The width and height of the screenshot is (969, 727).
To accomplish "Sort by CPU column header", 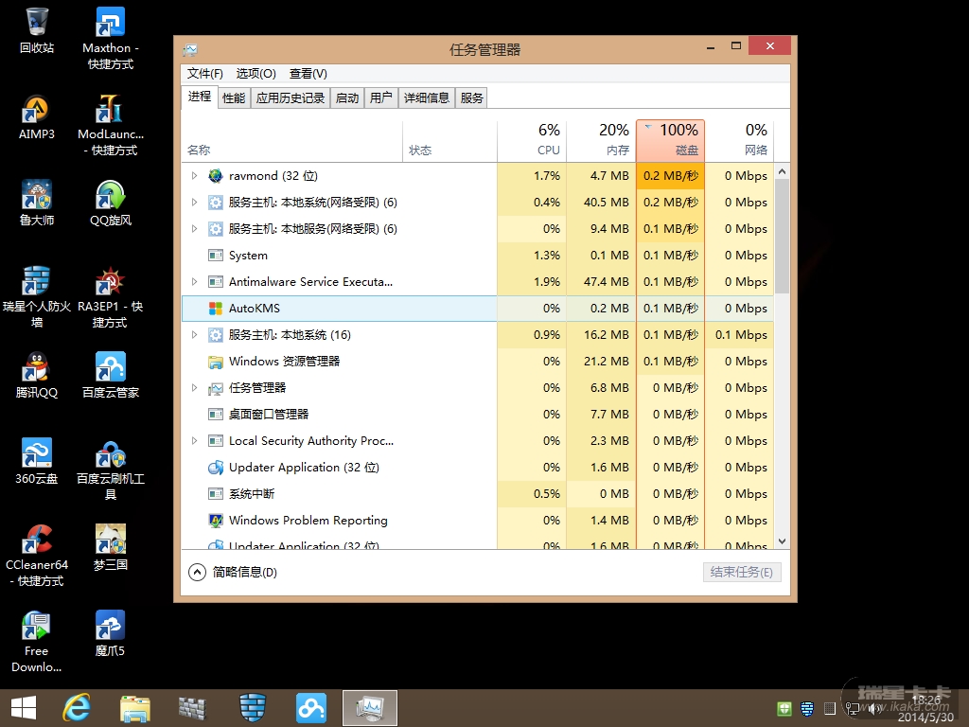I will (x=532, y=140).
